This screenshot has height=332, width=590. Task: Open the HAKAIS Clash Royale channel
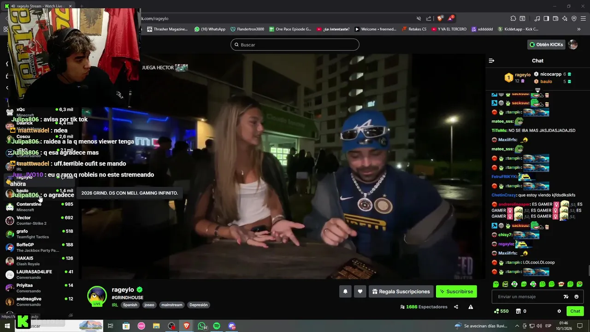(x=39, y=261)
